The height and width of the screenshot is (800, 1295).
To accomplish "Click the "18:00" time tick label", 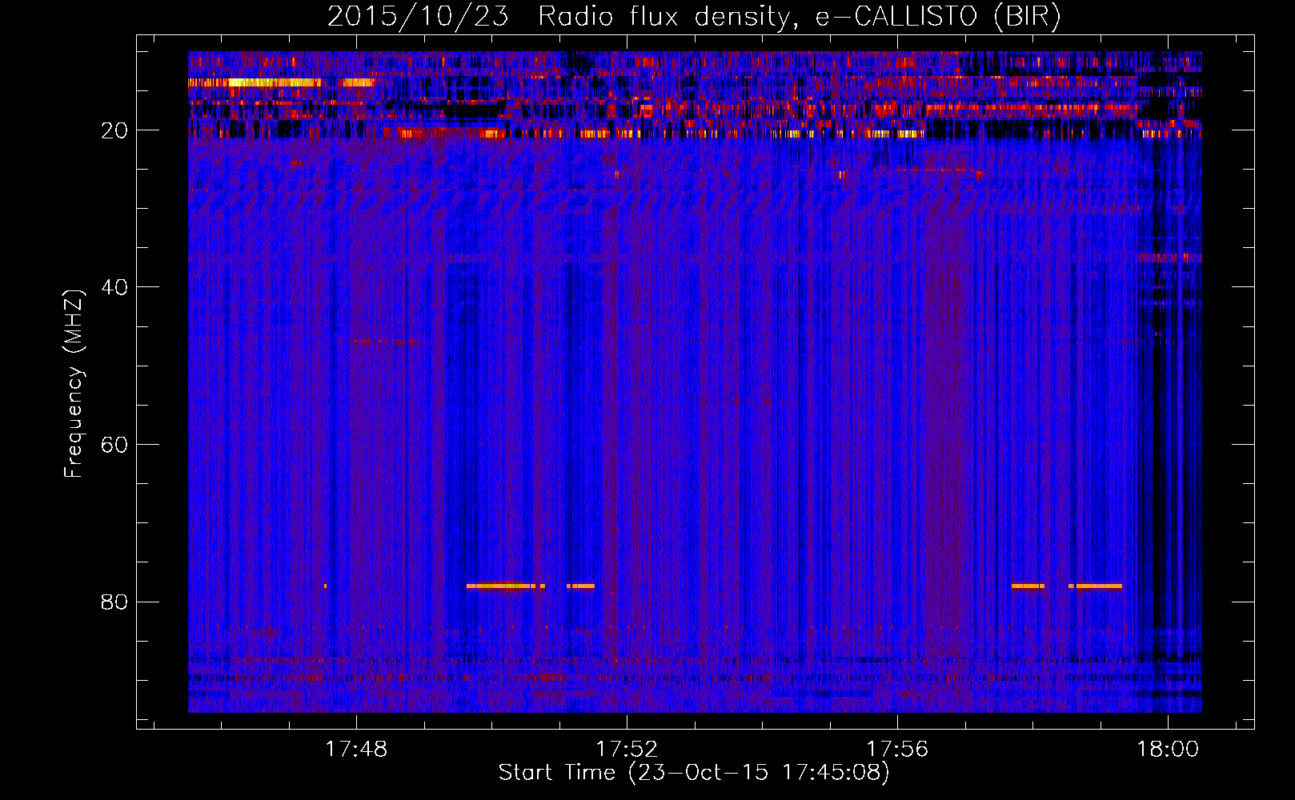I will coord(1168,750).
